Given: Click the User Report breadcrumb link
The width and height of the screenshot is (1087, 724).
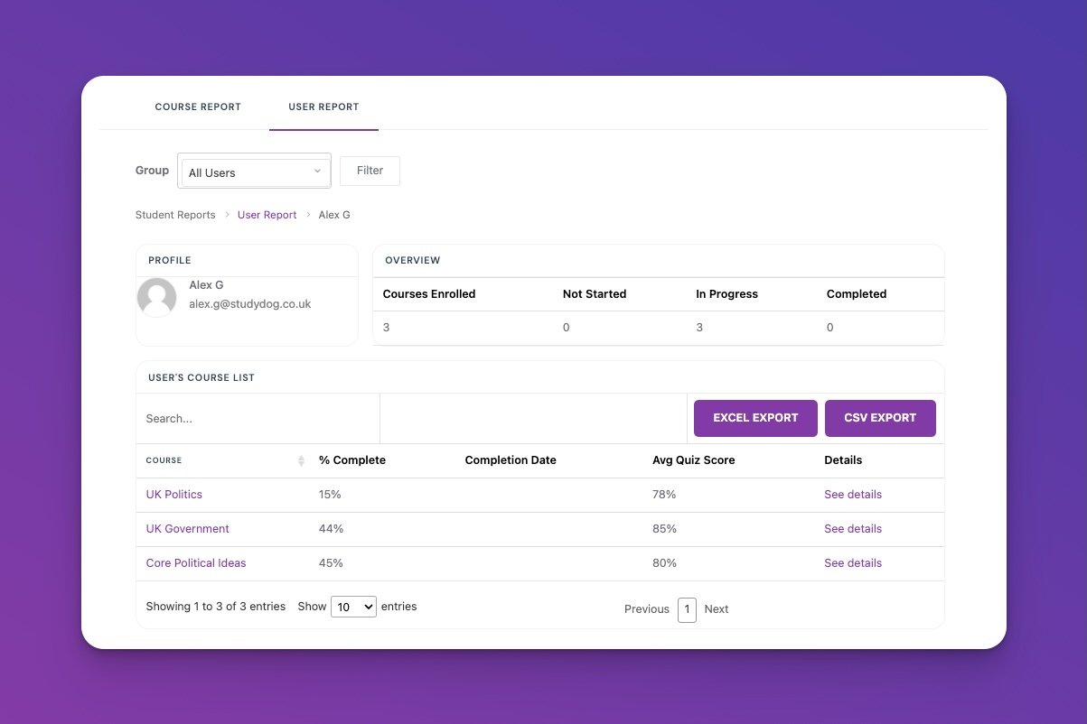Looking at the screenshot, I should [267, 215].
